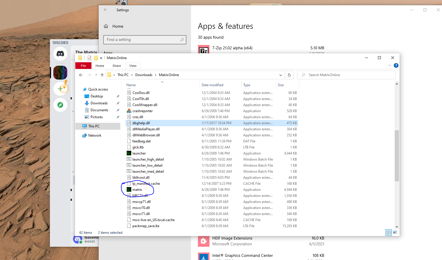Open the File ribbon tab
The width and height of the screenshot is (442, 260).
coord(83,66)
